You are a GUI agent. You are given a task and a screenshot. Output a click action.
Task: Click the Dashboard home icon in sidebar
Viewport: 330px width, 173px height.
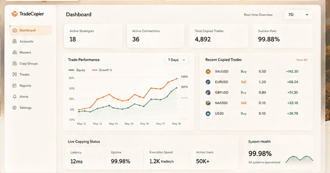[x=15, y=30]
